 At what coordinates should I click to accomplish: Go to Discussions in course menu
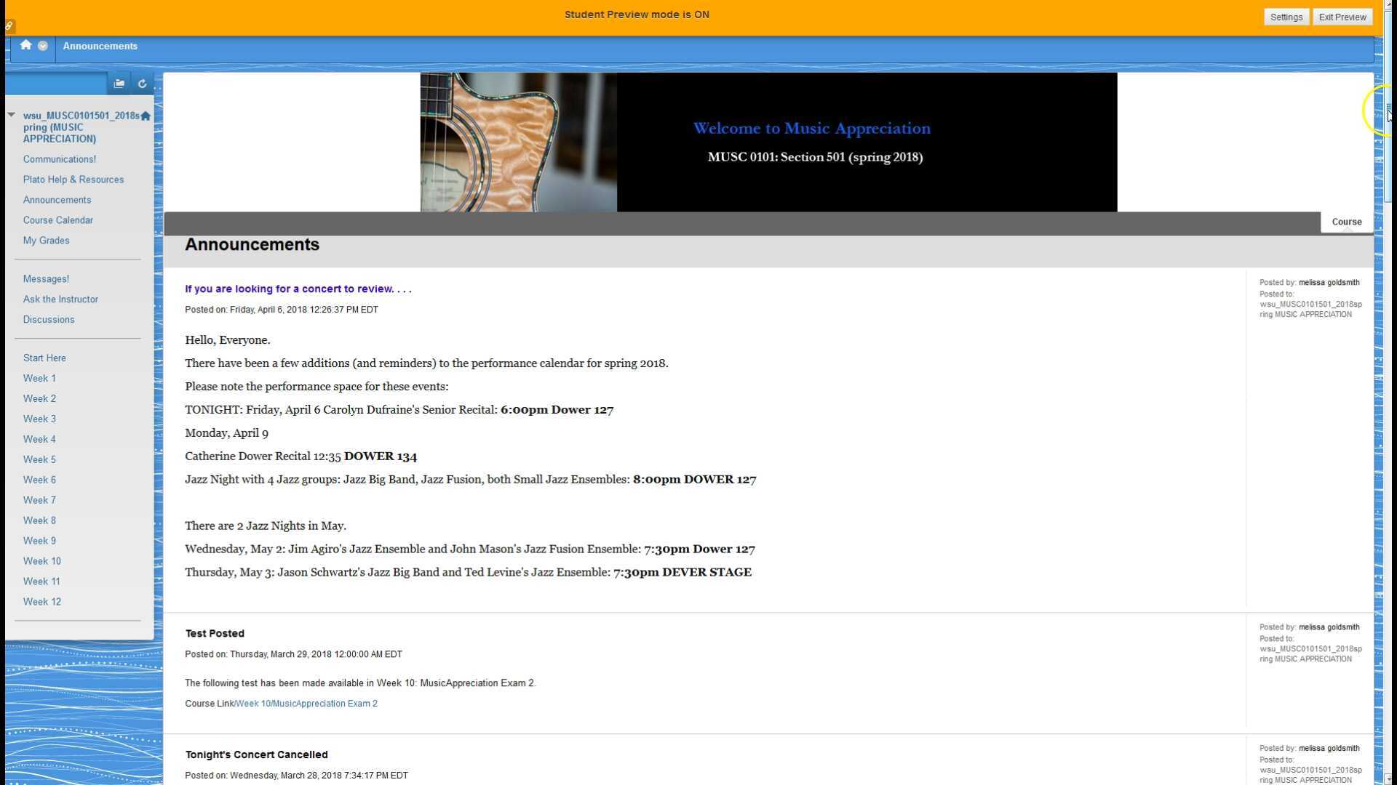48,320
